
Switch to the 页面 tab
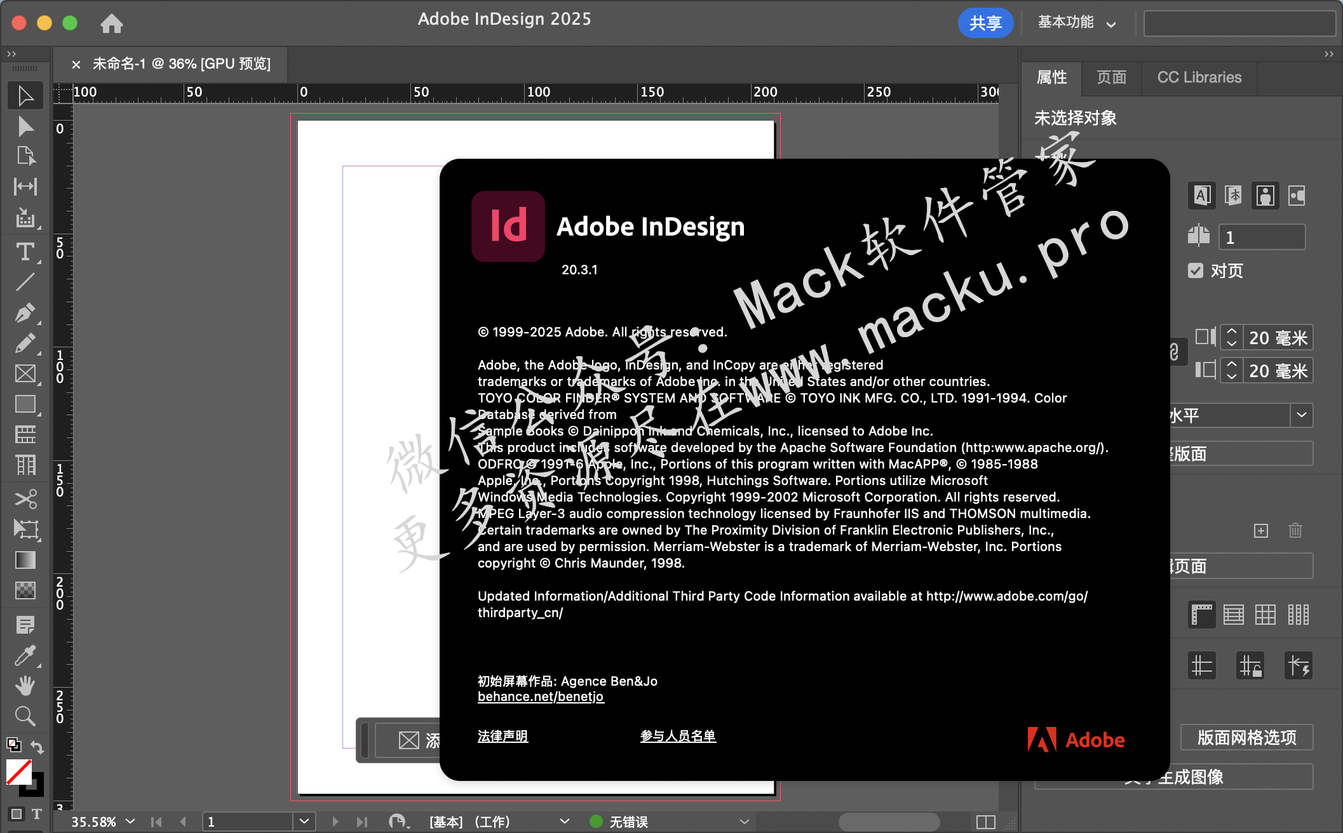[x=1112, y=77]
